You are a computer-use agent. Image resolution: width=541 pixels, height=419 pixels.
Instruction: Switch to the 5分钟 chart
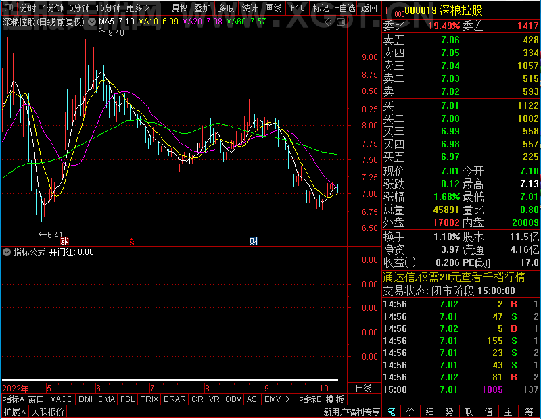[79, 8]
